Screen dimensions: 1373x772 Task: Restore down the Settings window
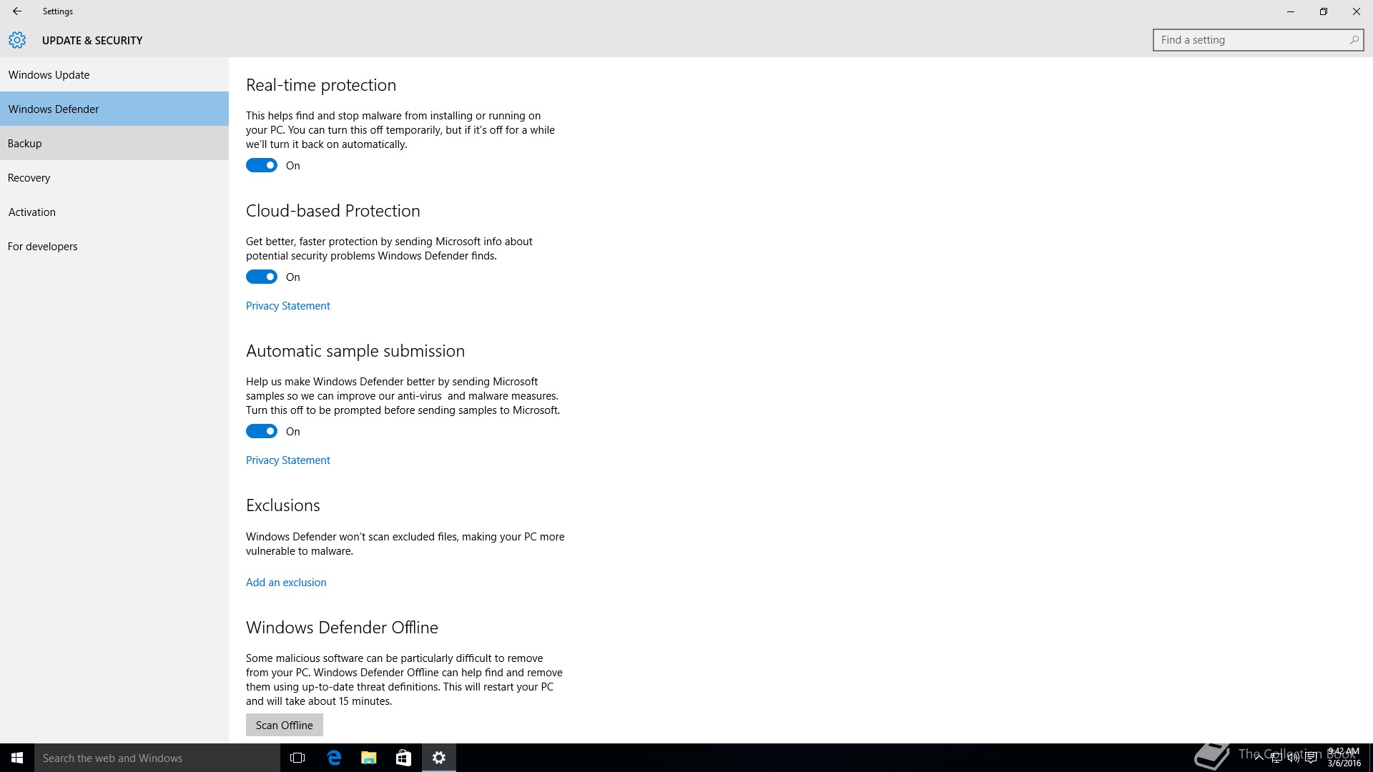click(x=1324, y=11)
